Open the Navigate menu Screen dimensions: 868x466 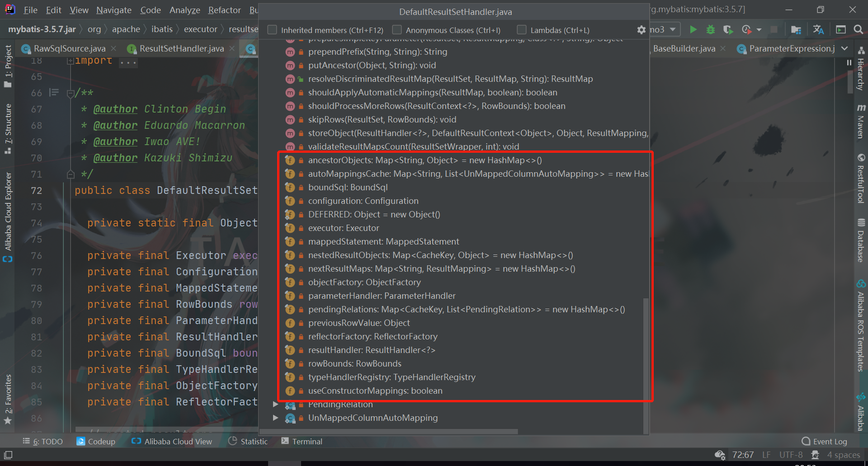[x=114, y=10]
